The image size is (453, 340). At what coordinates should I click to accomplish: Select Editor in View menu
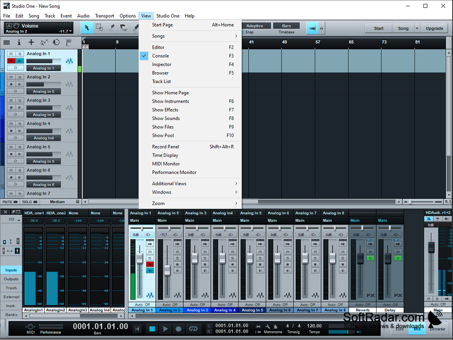[190, 47]
